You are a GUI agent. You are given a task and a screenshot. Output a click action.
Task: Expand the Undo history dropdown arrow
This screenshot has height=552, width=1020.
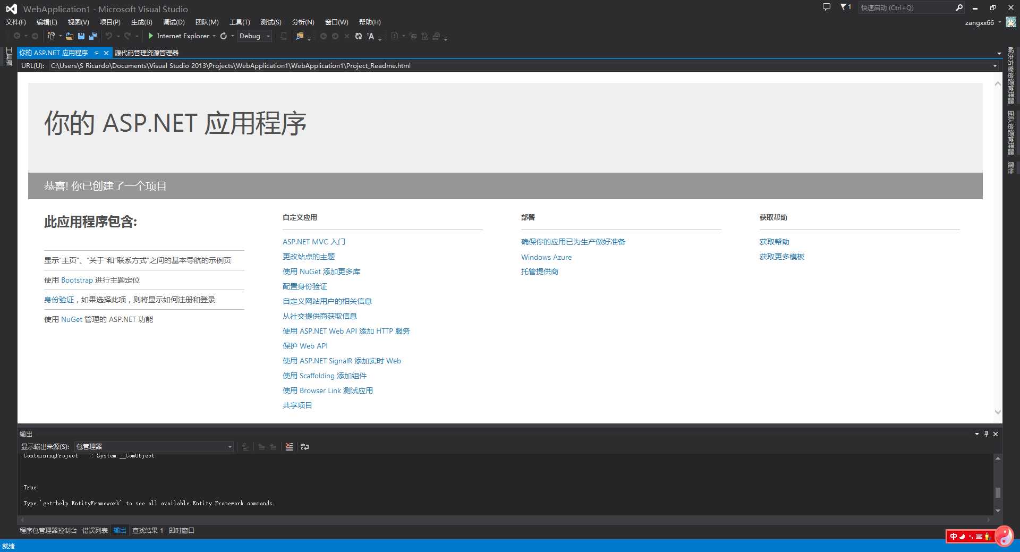pyautogui.click(x=118, y=36)
